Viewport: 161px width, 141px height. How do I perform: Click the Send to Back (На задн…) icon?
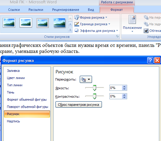pos(146,24)
